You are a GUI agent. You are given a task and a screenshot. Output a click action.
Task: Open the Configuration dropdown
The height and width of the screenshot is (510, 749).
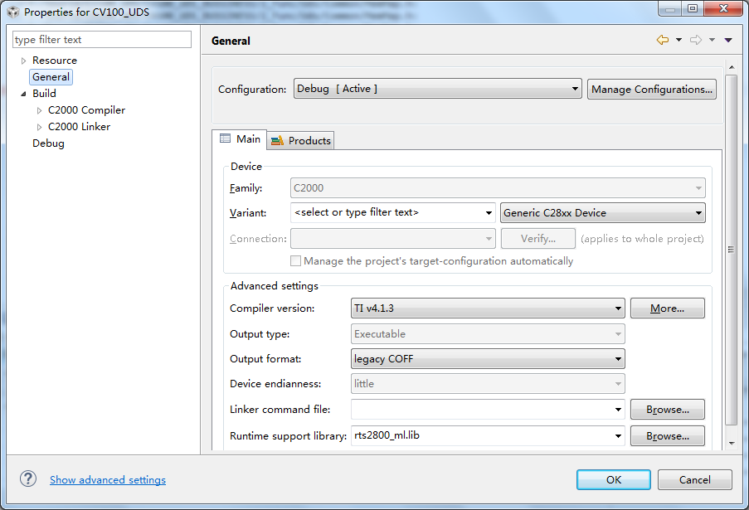437,89
